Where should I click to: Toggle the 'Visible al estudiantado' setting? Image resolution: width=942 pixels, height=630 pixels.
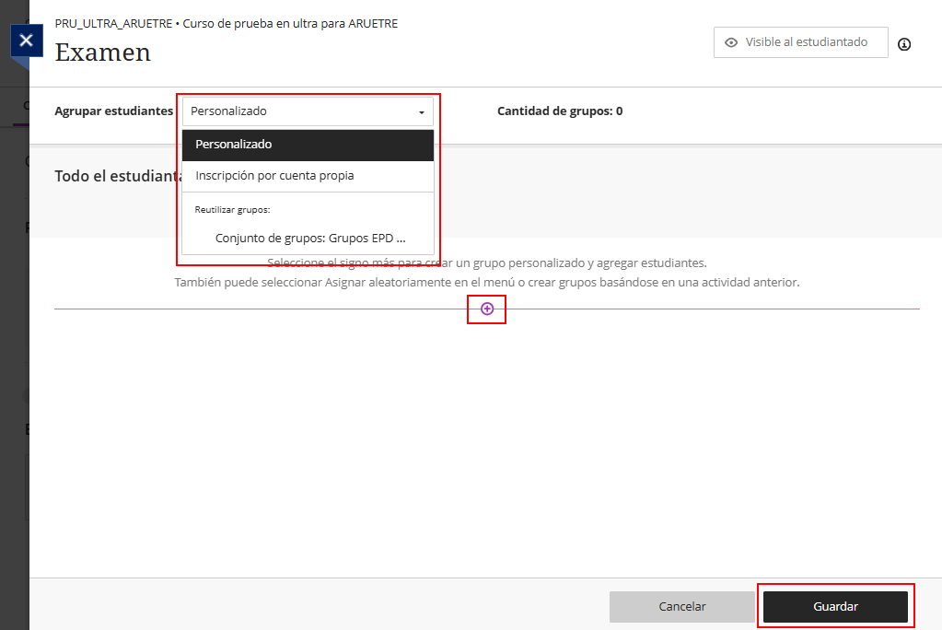tap(800, 42)
